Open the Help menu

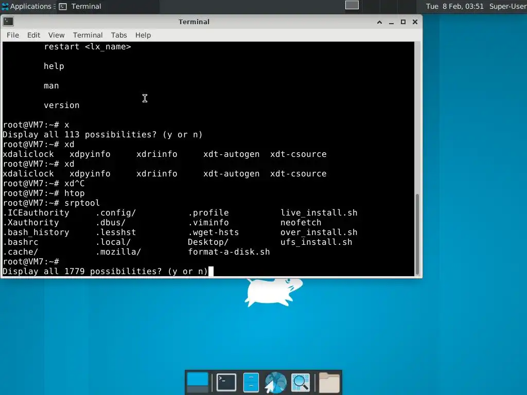tap(143, 35)
